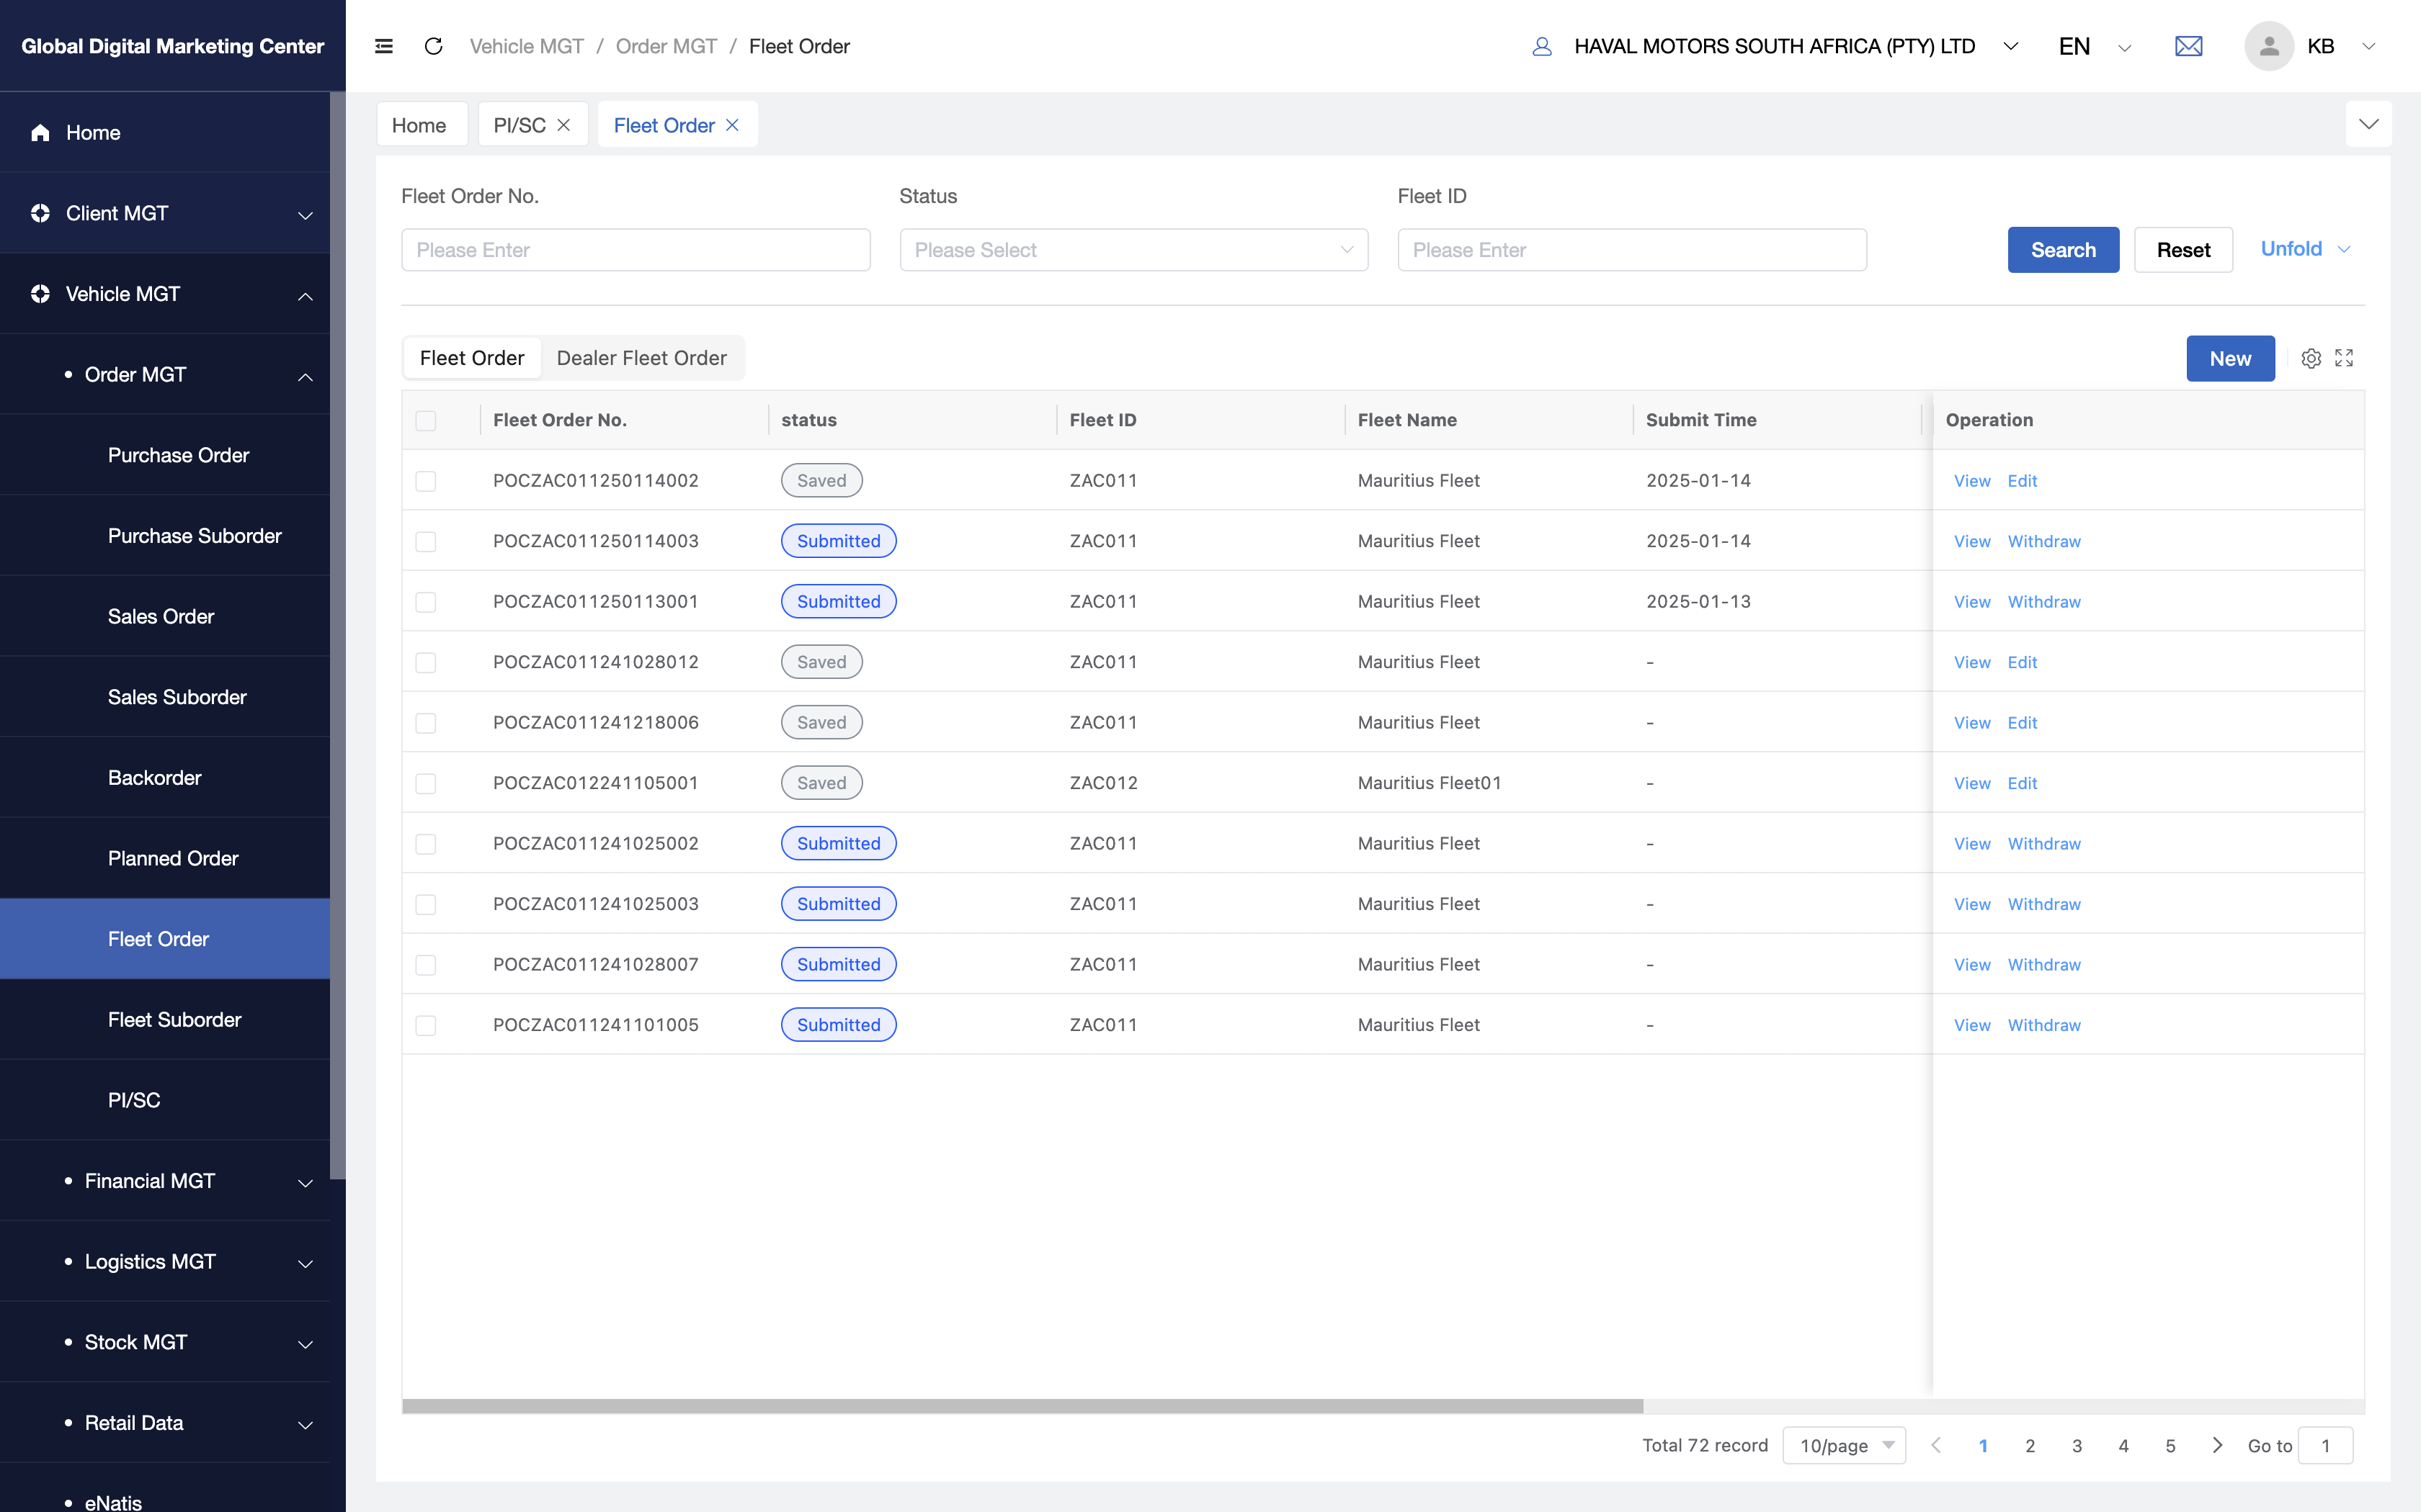Select the Fleet Order table tab
The width and height of the screenshot is (2421, 1512).
coord(472,358)
